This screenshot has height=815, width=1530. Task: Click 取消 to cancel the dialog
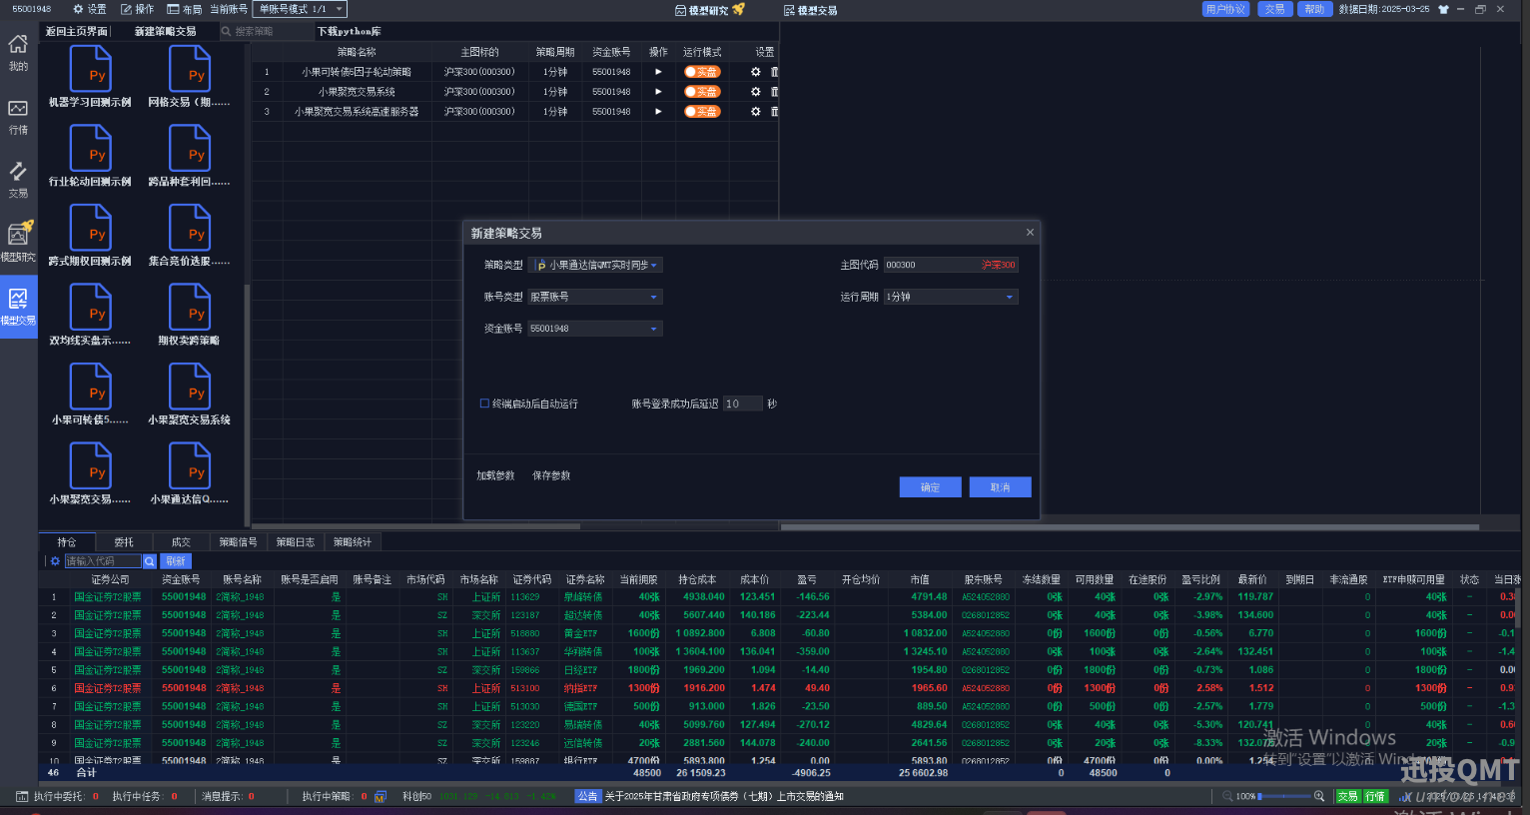click(1000, 487)
